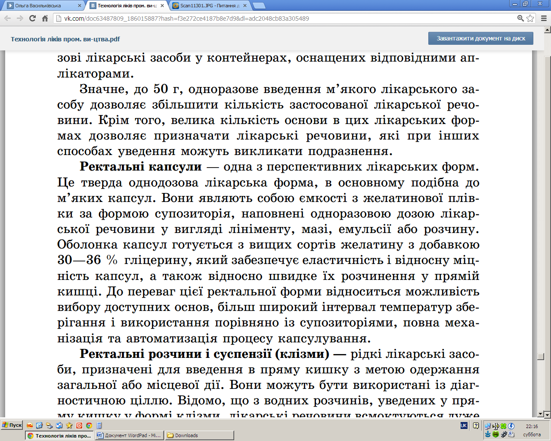Launch Opera from the quick launch bar
The width and height of the screenshot is (551, 441).
point(79,425)
